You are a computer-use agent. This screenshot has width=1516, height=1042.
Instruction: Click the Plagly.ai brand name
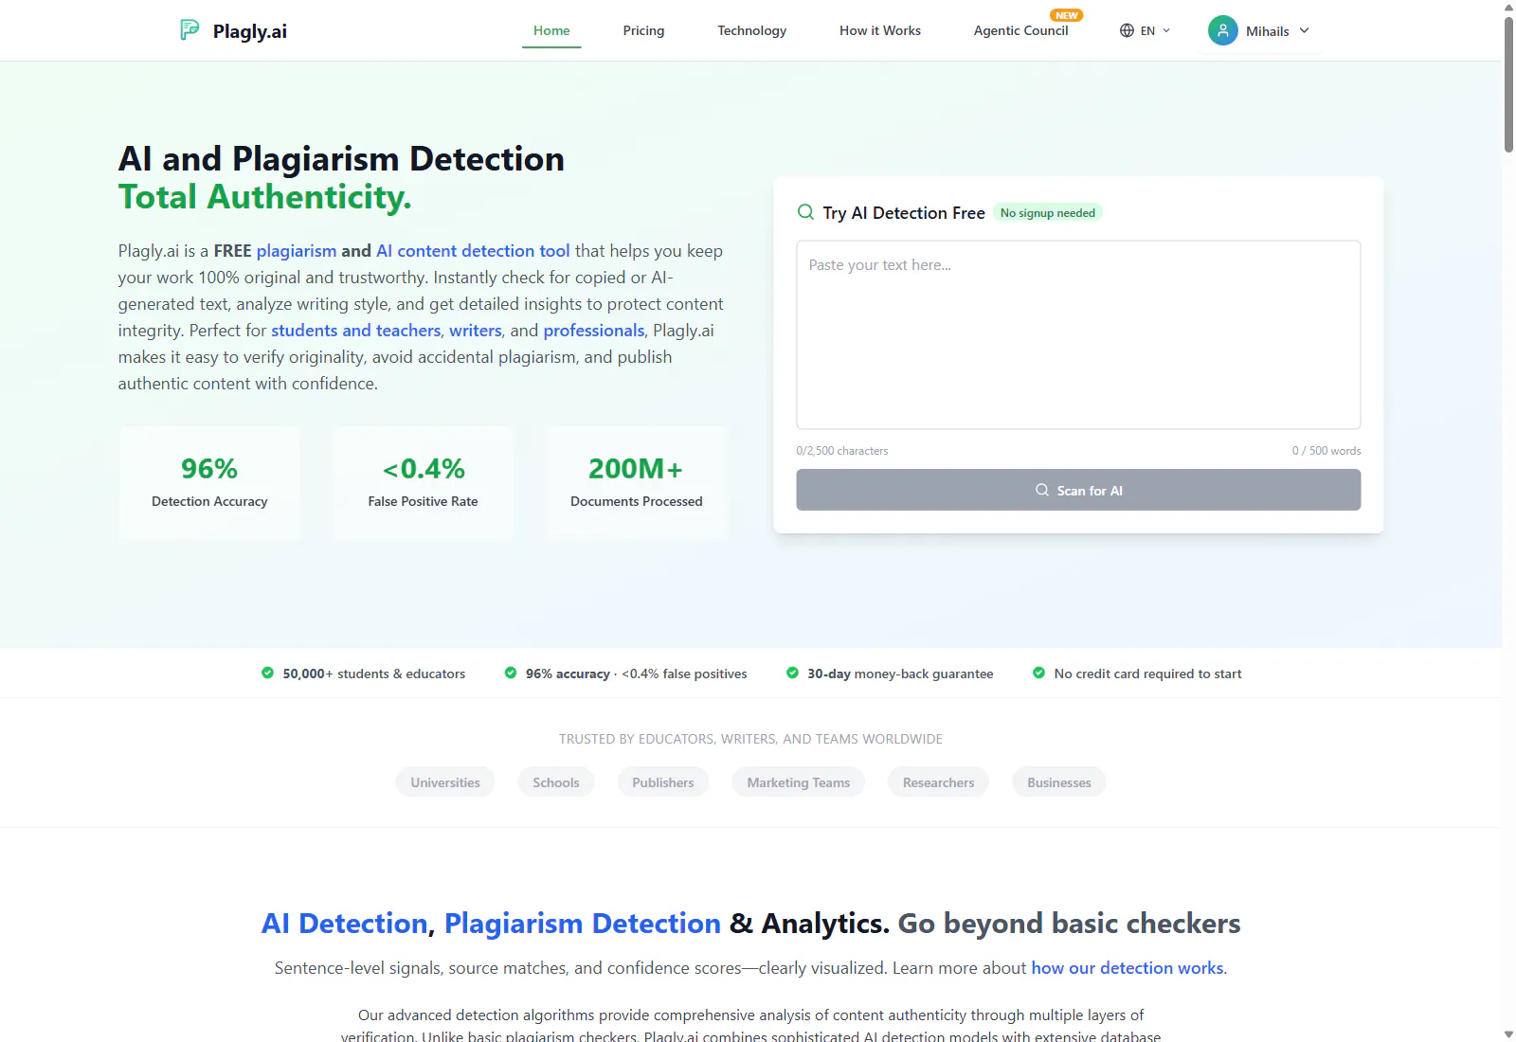[250, 31]
